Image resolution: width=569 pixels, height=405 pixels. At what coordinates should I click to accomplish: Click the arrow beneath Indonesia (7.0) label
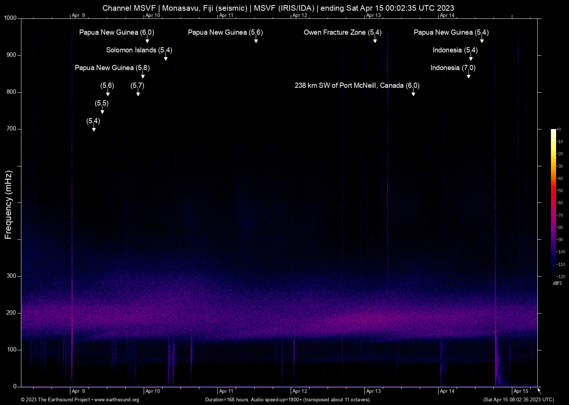pyautogui.click(x=468, y=75)
